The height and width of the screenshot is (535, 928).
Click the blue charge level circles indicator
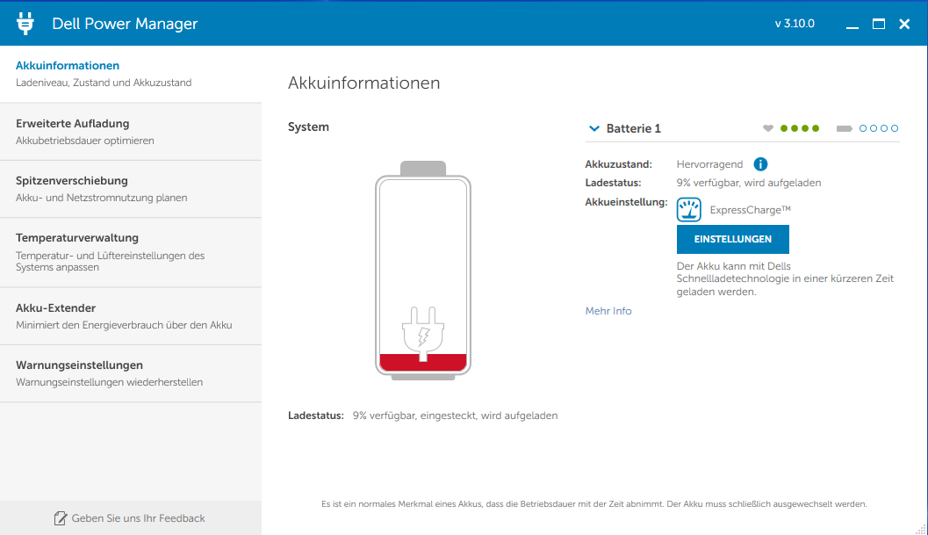click(879, 128)
